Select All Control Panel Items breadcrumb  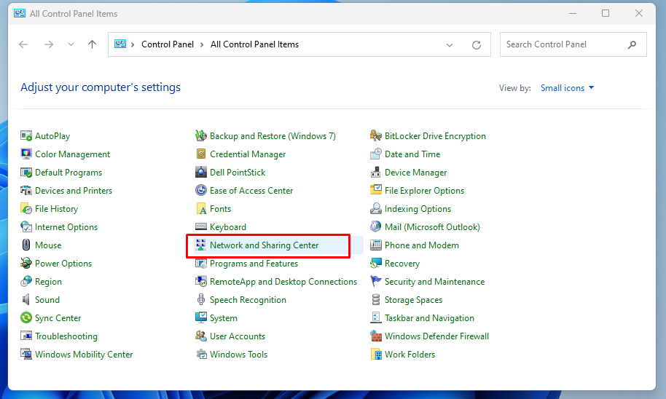click(x=254, y=44)
